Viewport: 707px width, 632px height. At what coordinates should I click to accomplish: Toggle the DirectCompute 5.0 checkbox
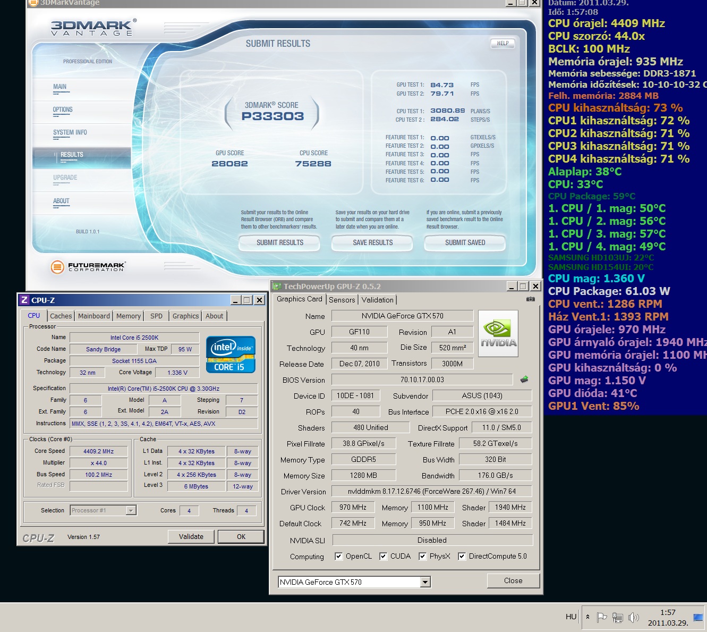coord(462,556)
